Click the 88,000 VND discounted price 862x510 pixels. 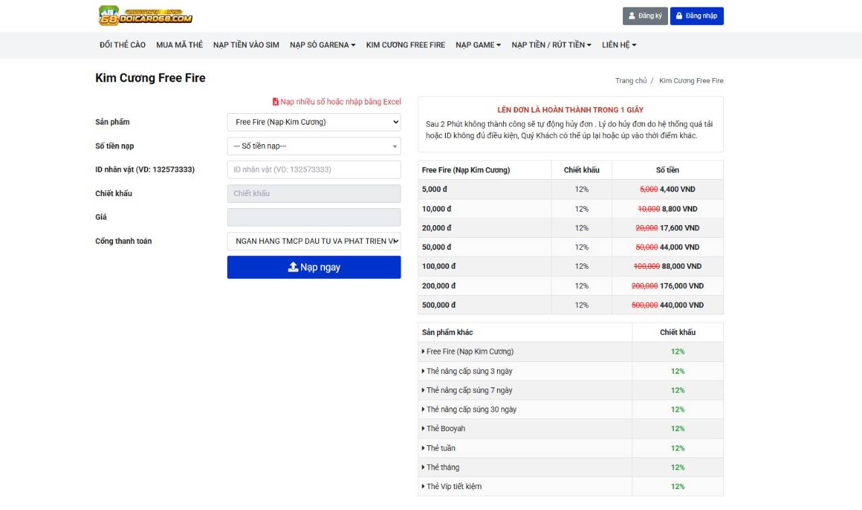click(x=682, y=266)
